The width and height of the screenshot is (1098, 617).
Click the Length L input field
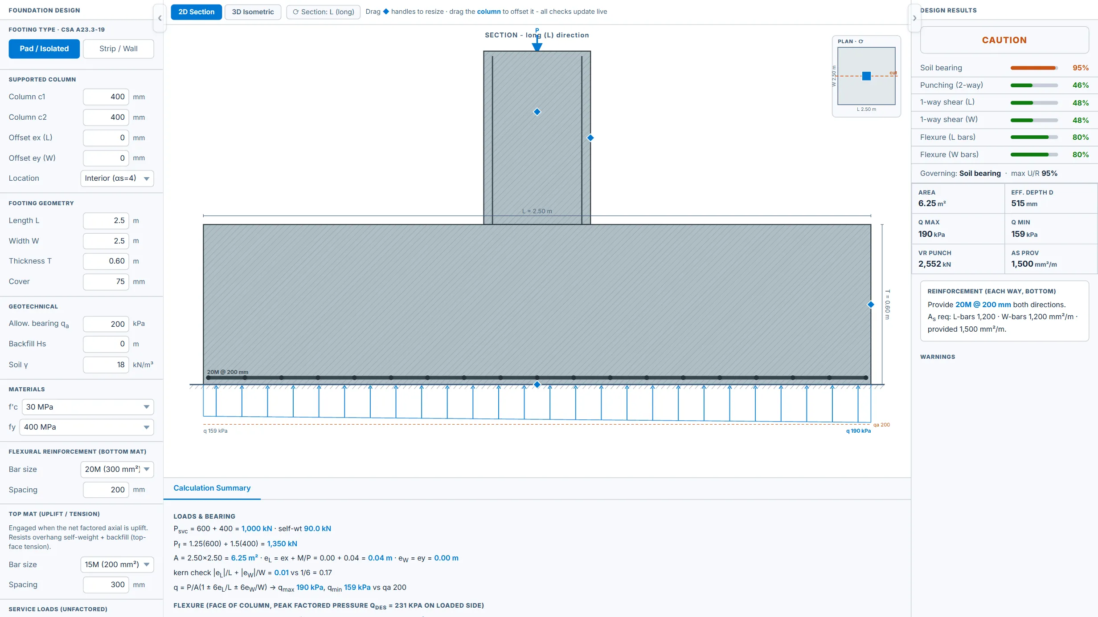106,221
